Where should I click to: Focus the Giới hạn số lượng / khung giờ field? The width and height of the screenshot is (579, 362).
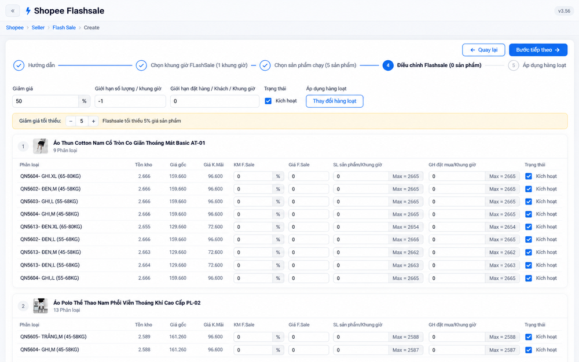click(130, 101)
